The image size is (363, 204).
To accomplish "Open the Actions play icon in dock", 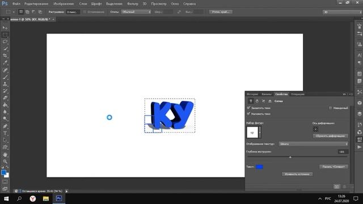I will [359, 147].
